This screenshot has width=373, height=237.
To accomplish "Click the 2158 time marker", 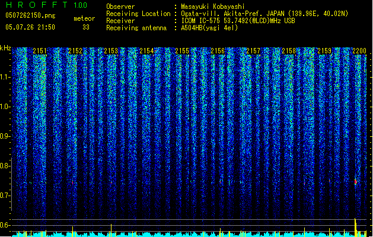I will point(289,51).
